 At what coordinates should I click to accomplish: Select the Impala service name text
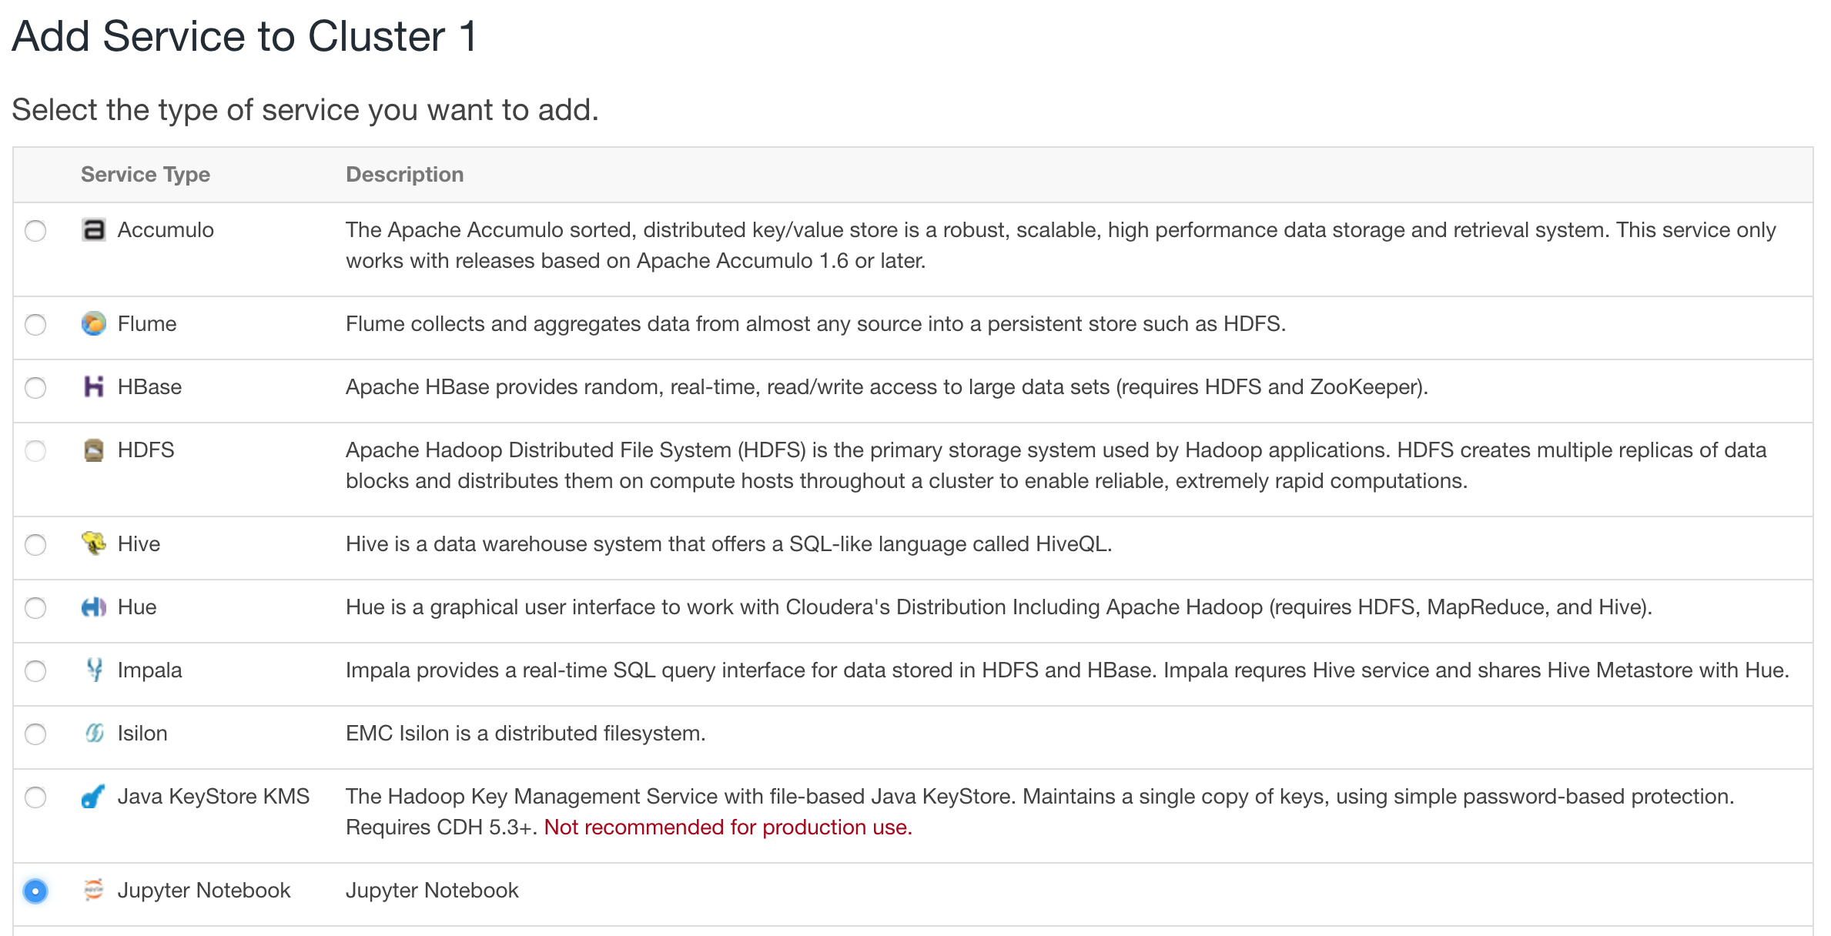coord(150,670)
